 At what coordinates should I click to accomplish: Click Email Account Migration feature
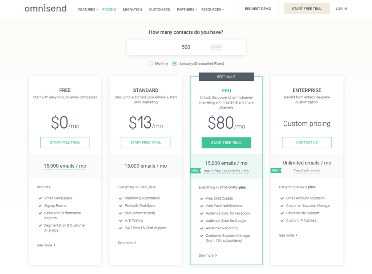click(x=305, y=198)
